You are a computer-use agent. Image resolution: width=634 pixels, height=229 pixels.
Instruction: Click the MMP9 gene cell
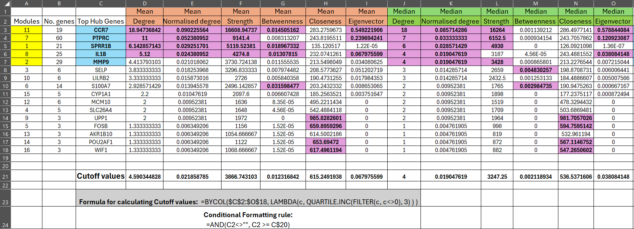click(x=101, y=62)
